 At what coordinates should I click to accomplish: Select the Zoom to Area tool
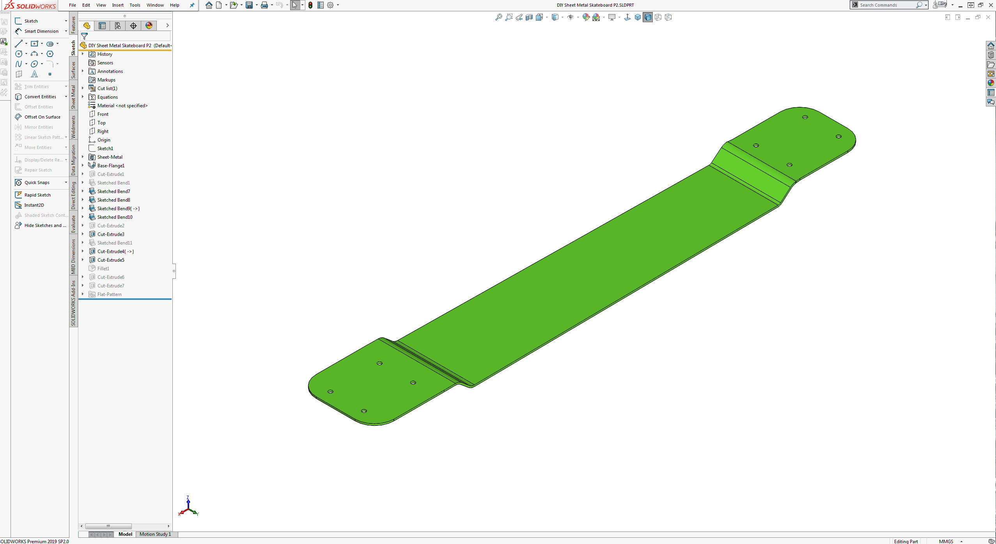[x=509, y=17]
